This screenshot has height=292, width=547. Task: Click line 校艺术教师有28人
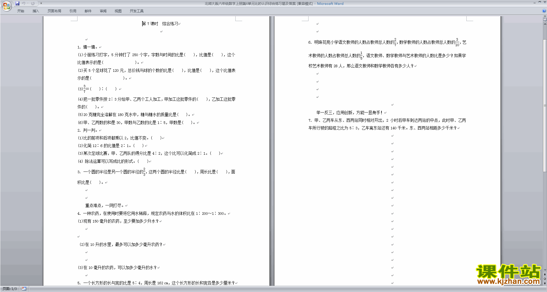[x=361, y=66]
